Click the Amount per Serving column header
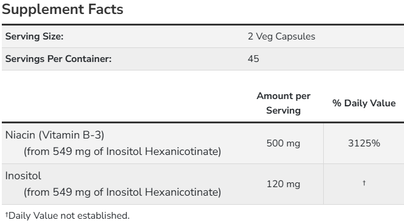Screen dimensions: 404x223 [x=284, y=103]
